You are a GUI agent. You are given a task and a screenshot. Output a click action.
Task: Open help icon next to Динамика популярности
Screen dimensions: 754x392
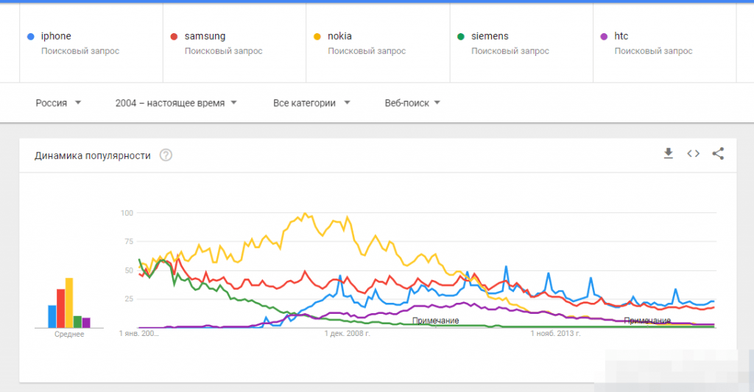[166, 155]
